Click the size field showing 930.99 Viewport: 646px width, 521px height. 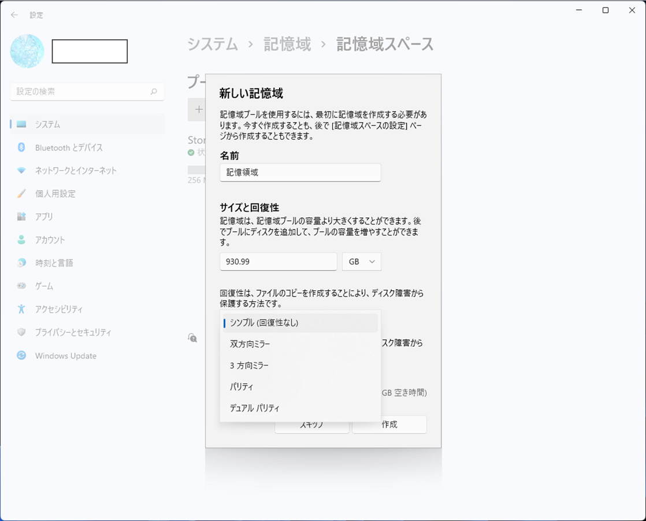pyautogui.click(x=278, y=261)
